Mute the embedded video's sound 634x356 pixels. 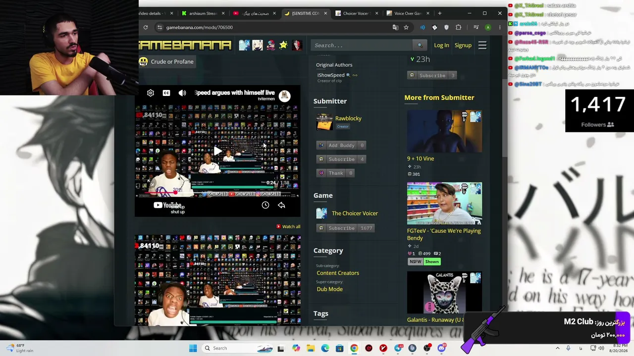182,93
